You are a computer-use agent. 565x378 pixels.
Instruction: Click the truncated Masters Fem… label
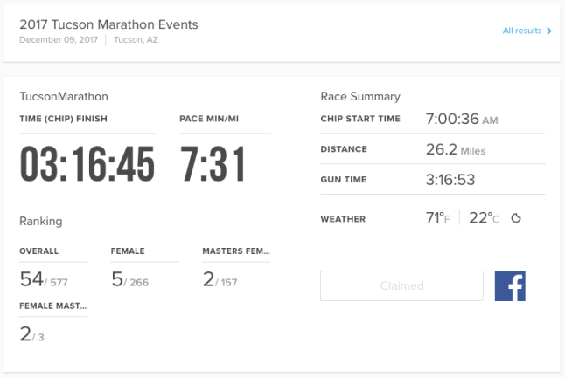pos(236,251)
